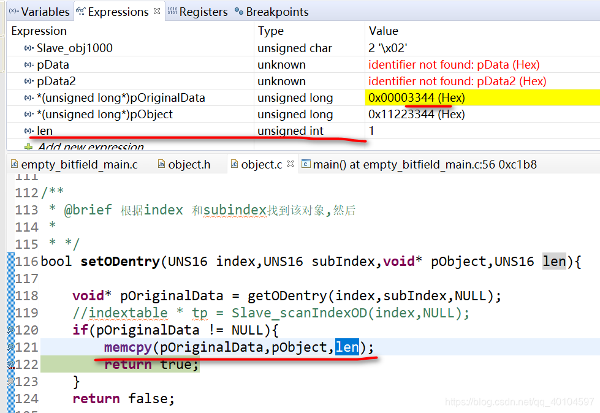Open the Breakpoints tab

pos(272,12)
